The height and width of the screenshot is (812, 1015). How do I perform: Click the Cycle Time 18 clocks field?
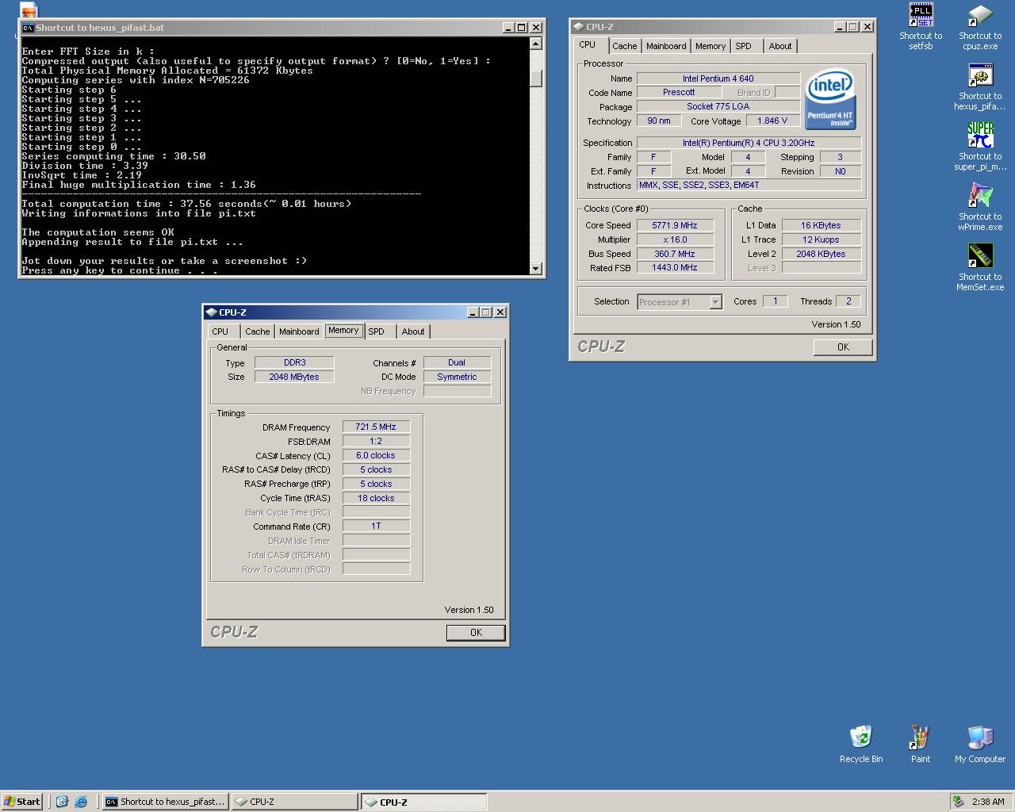(376, 498)
